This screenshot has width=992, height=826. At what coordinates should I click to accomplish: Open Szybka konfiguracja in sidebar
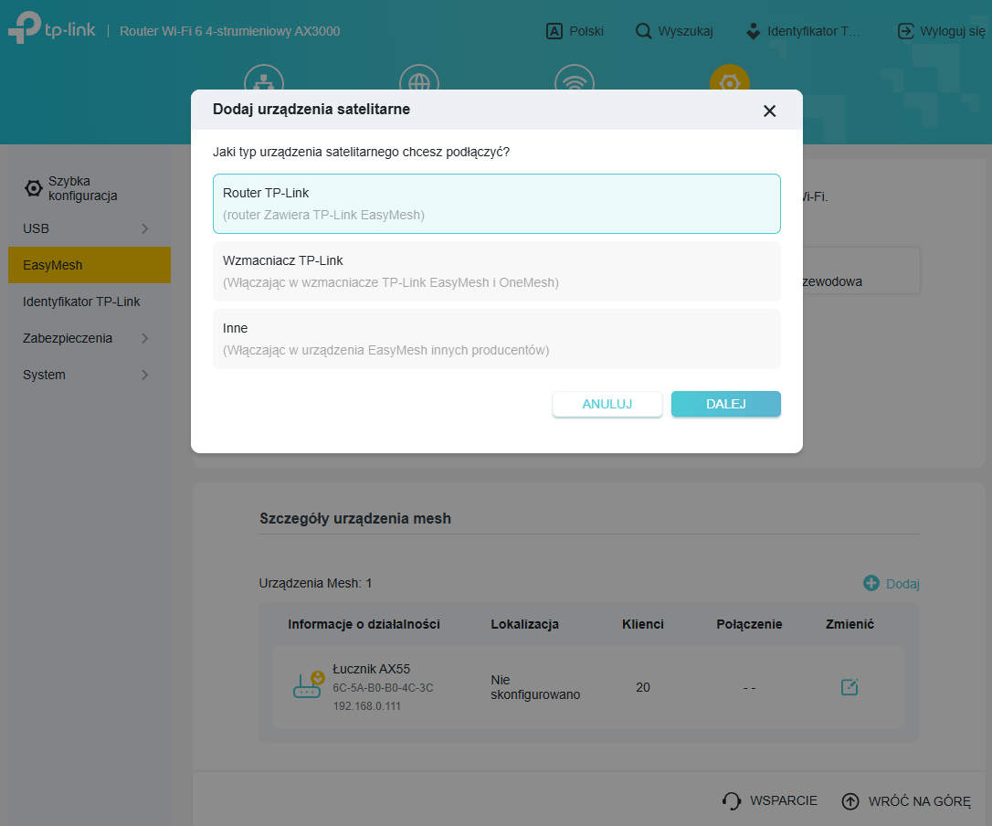[82, 188]
